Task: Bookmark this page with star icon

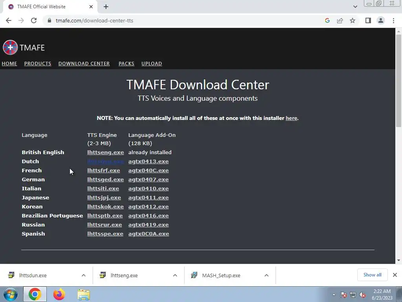Action: point(353,20)
